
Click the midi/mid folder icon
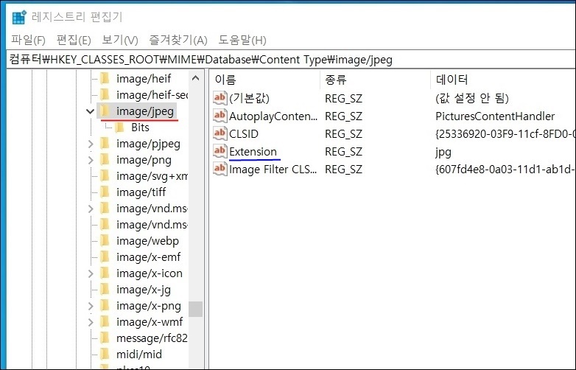point(105,355)
